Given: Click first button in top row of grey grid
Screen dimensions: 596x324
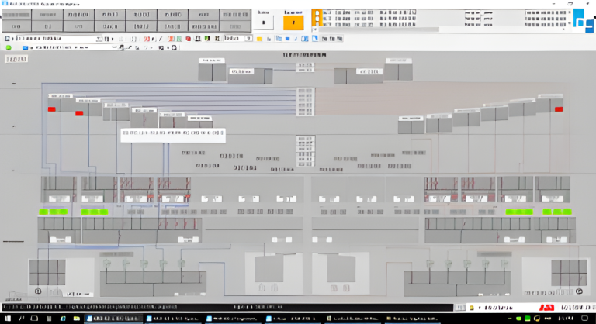Looking at the screenshot, I should click(x=16, y=15).
